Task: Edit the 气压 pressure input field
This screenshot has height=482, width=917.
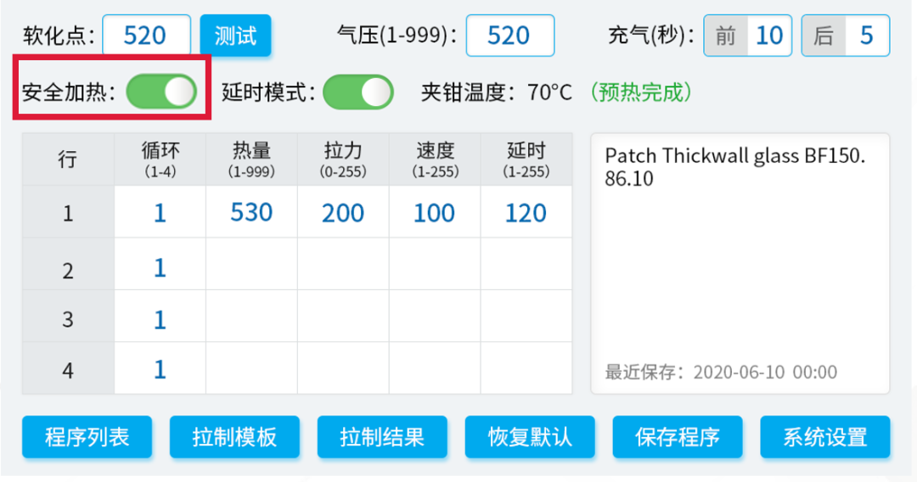Action: (x=509, y=36)
